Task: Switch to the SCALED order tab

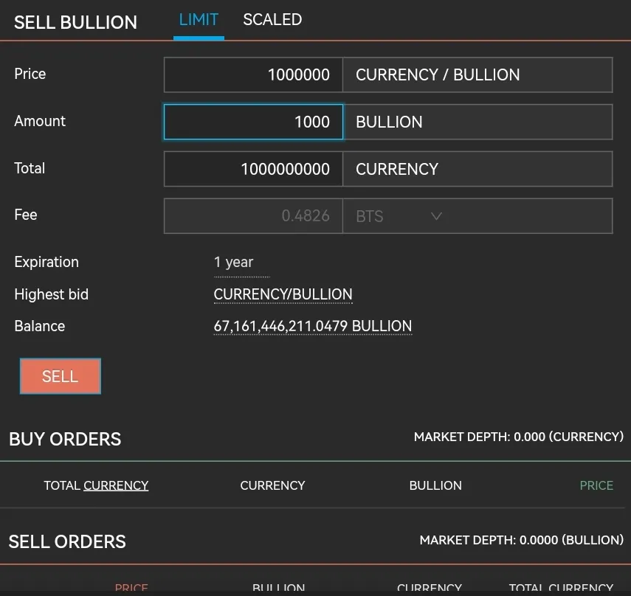Action: (x=272, y=20)
